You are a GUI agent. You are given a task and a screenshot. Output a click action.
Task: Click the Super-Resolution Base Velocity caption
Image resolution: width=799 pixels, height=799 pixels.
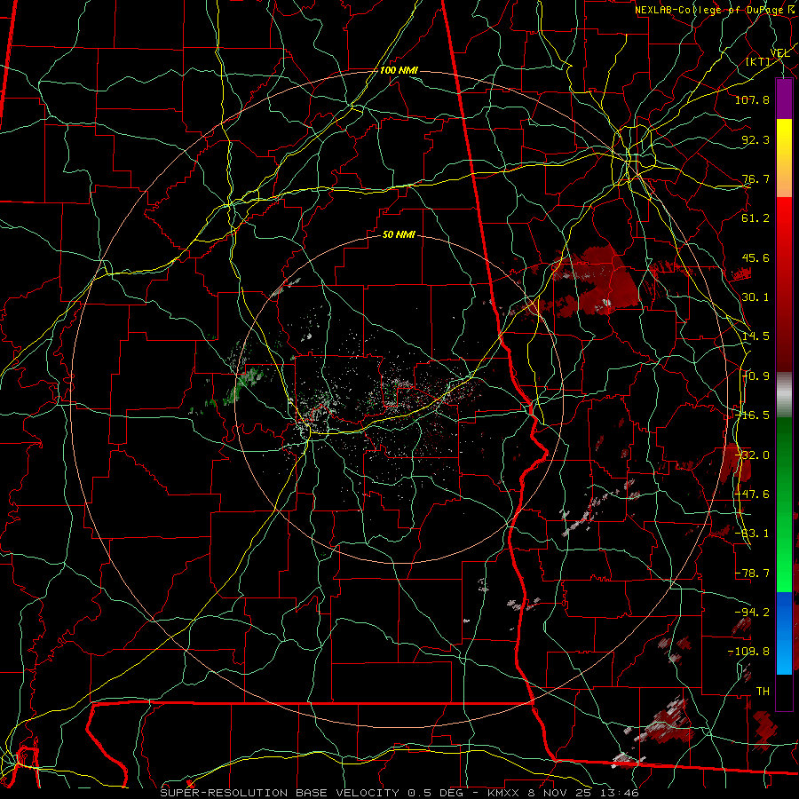point(399,793)
